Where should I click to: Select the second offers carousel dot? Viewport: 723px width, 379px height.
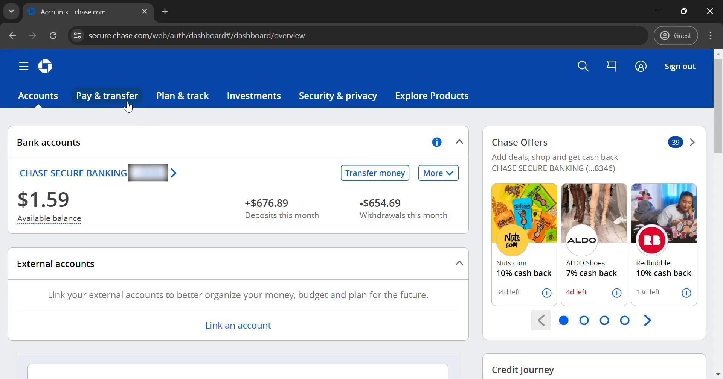pos(584,320)
